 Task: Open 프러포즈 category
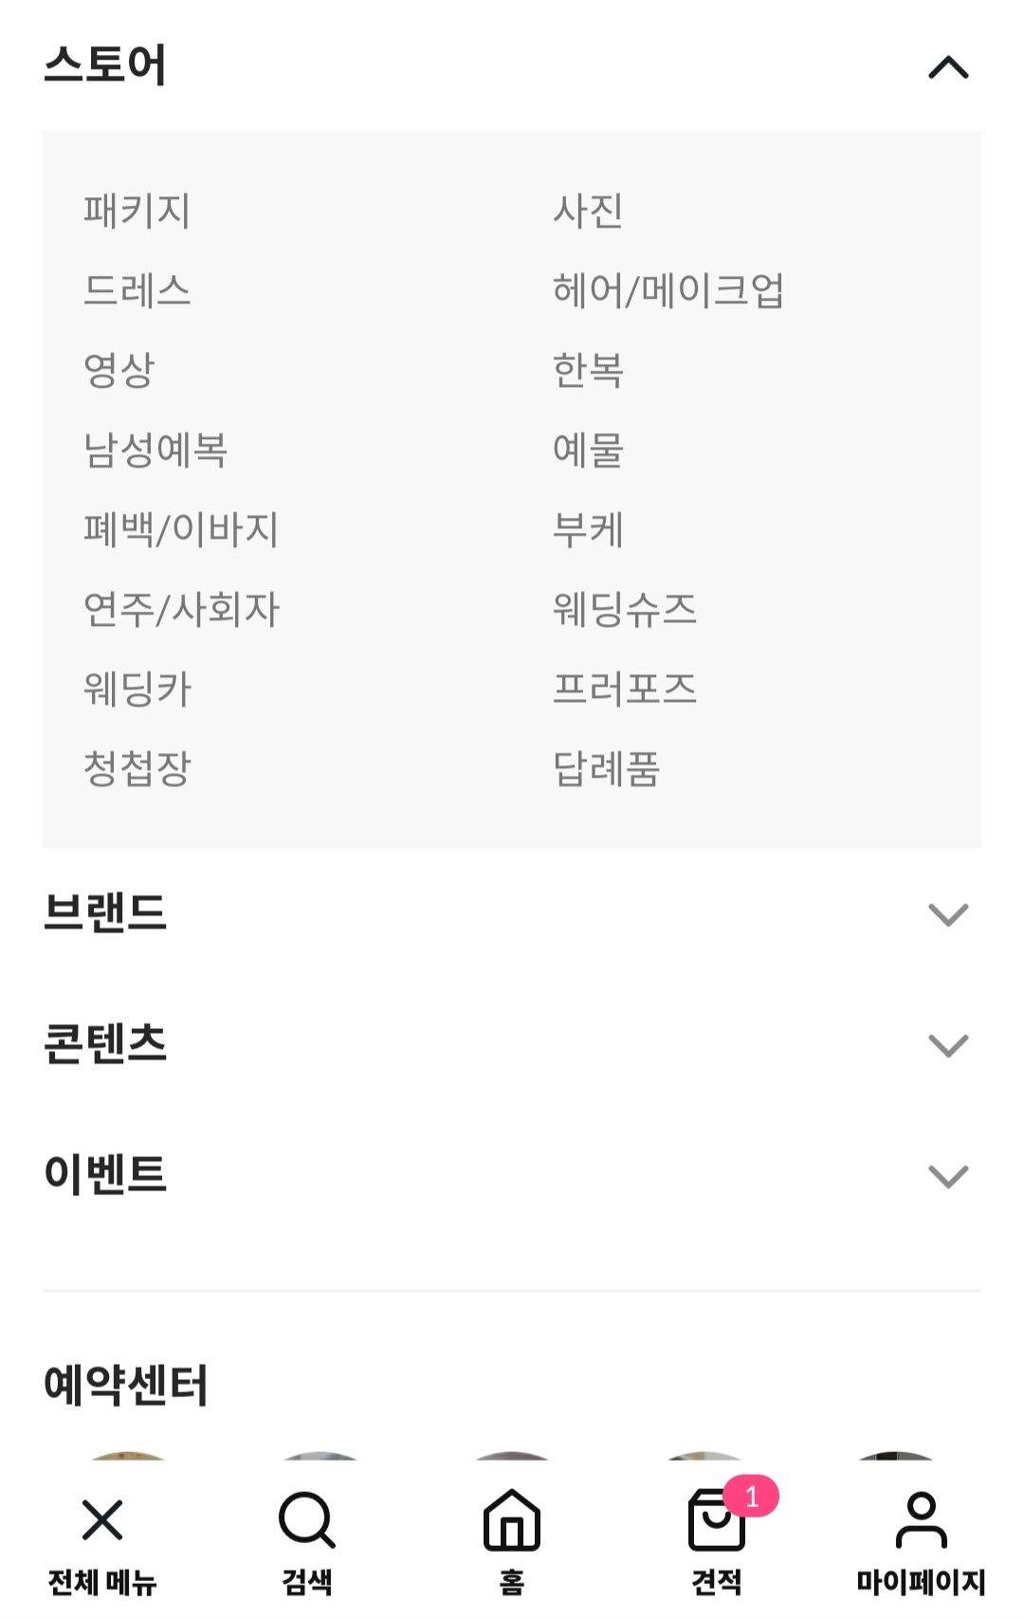(x=625, y=689)
